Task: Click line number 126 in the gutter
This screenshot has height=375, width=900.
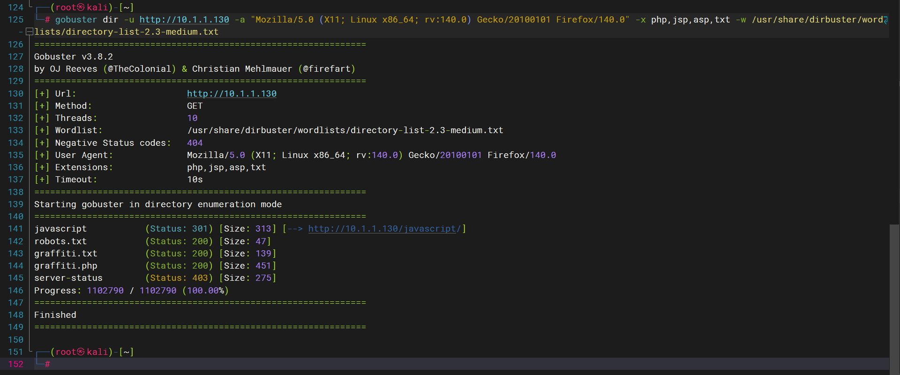Action: (15, 45)
